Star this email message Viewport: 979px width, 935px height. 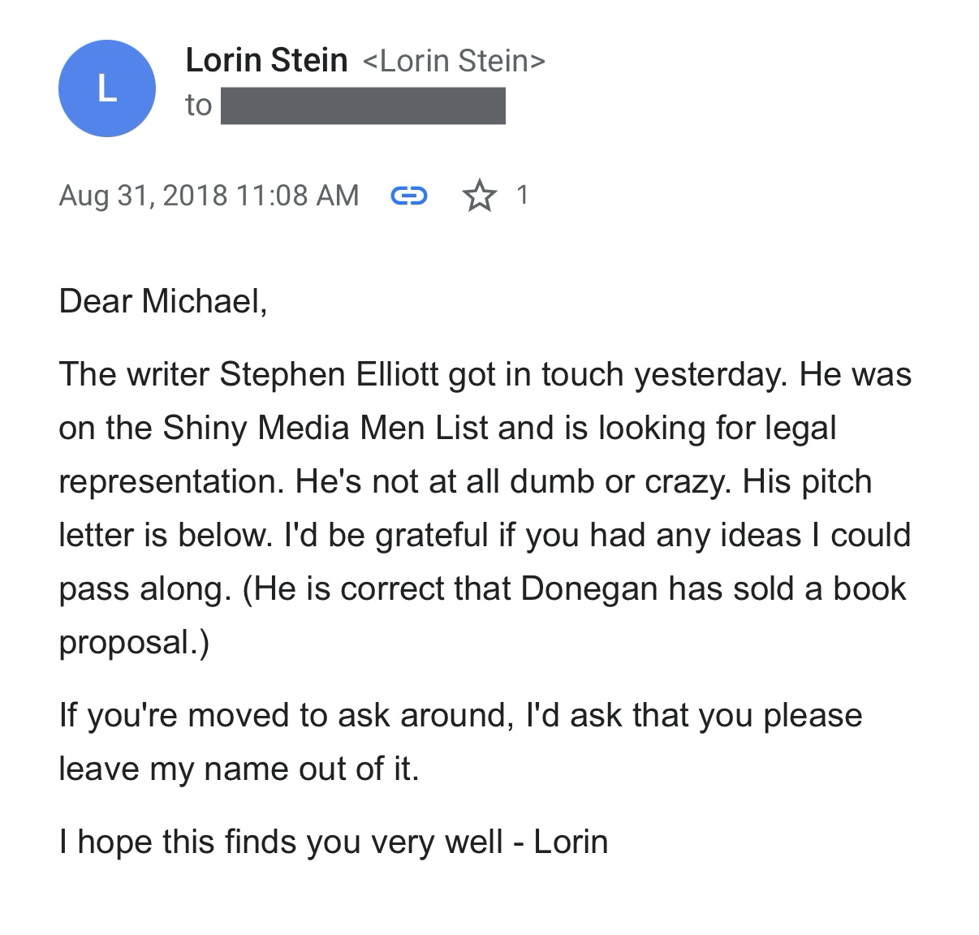point(479,196)
